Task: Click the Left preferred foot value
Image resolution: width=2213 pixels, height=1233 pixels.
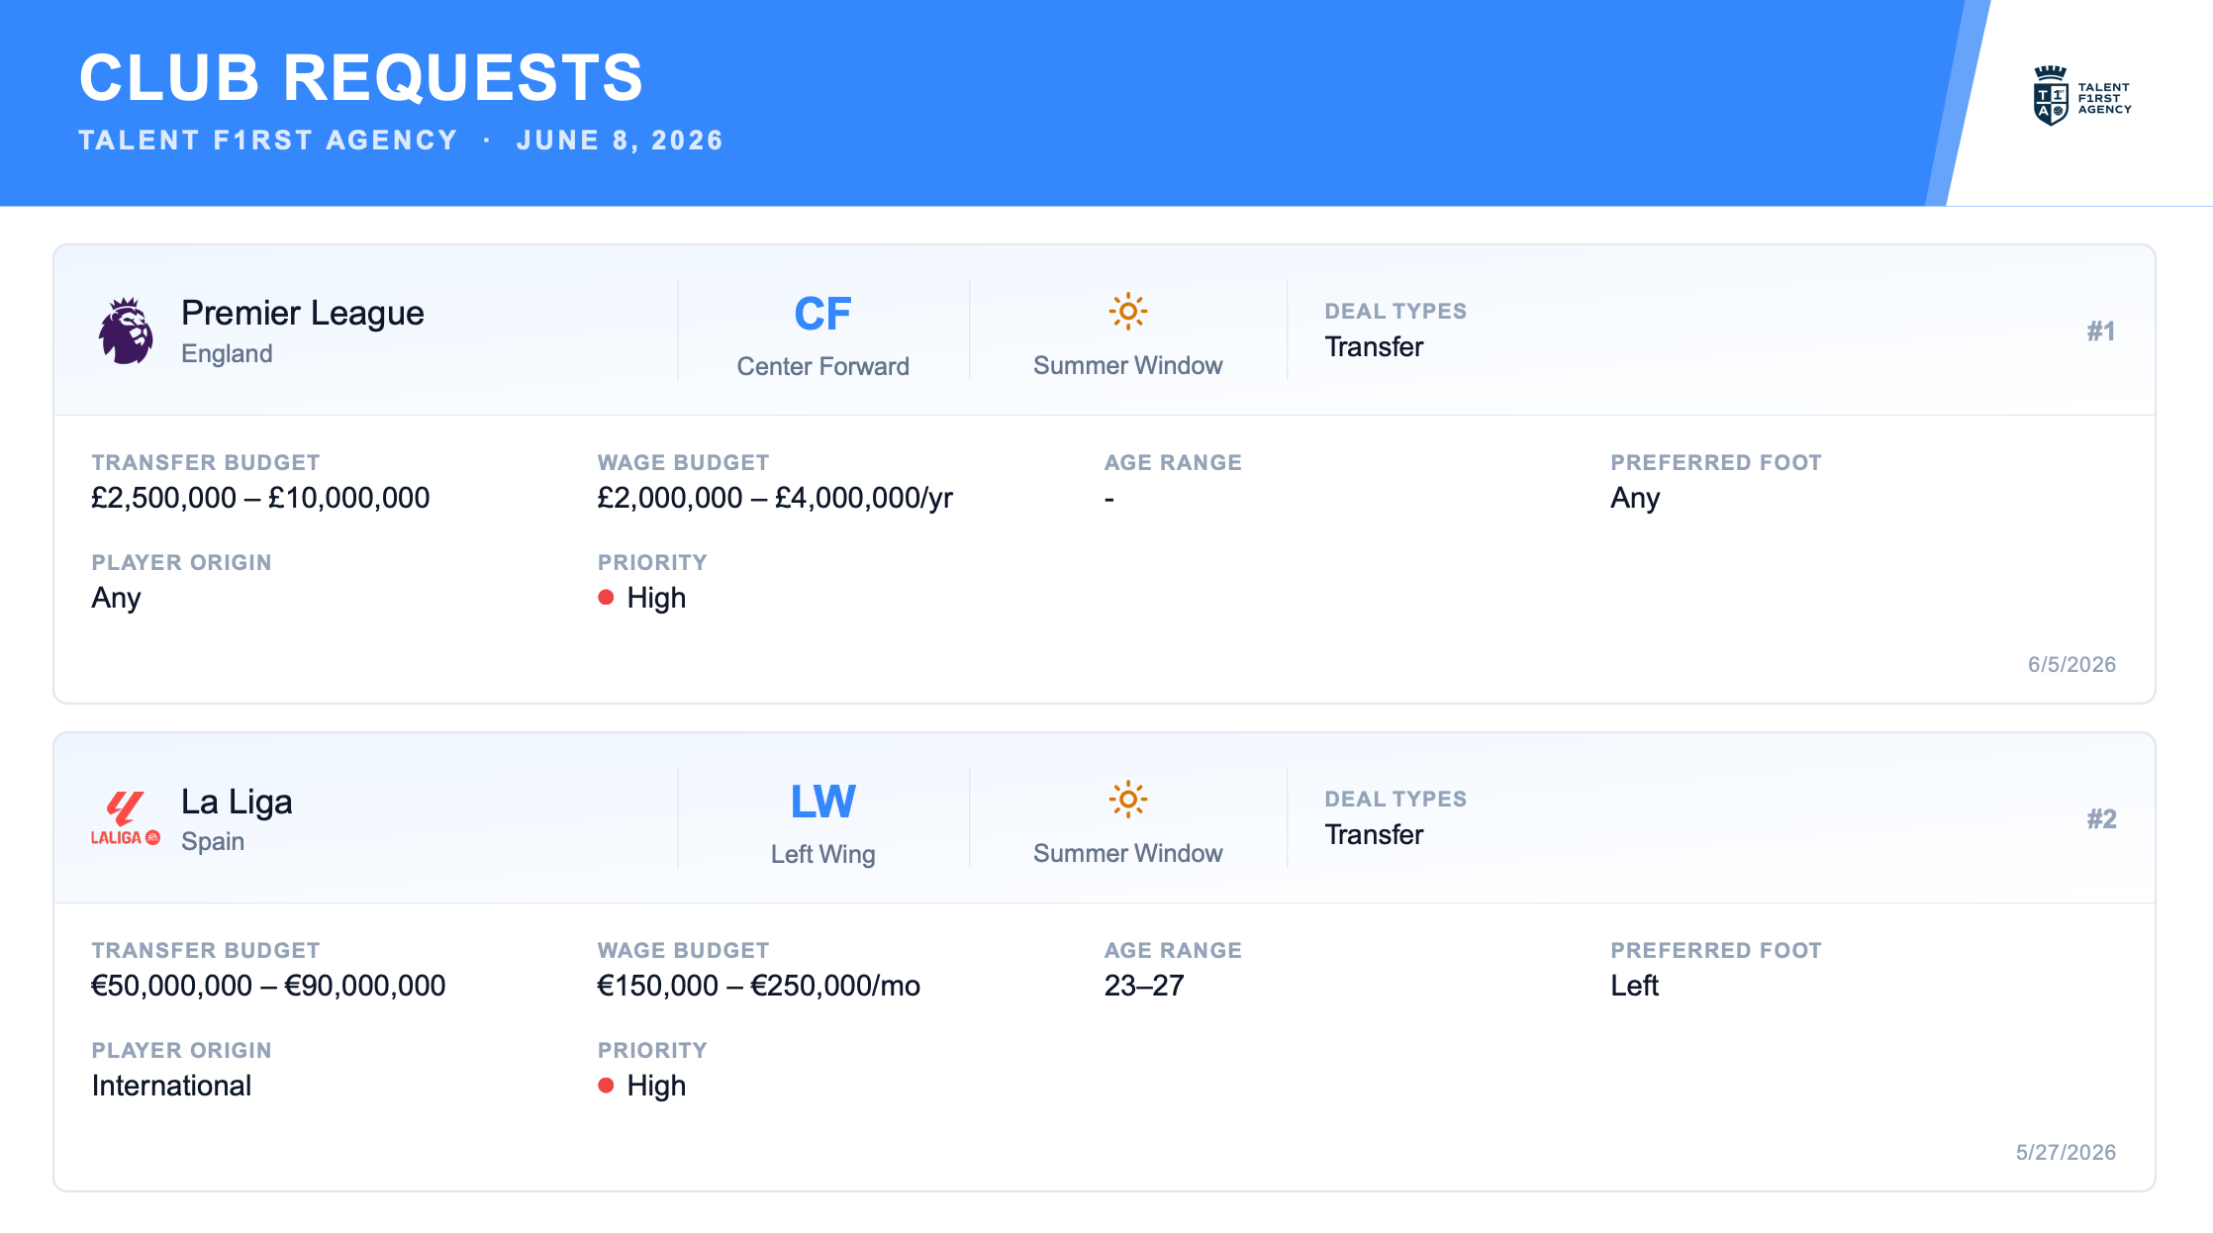Action: tap(1634, 986)
